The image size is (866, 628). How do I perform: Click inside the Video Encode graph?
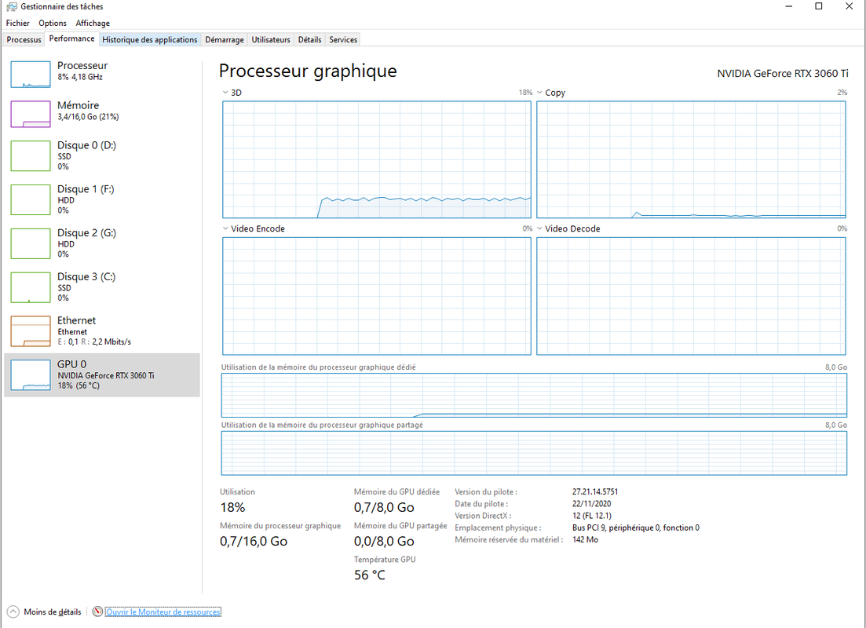pyautogui.click(x=377, y=296)
